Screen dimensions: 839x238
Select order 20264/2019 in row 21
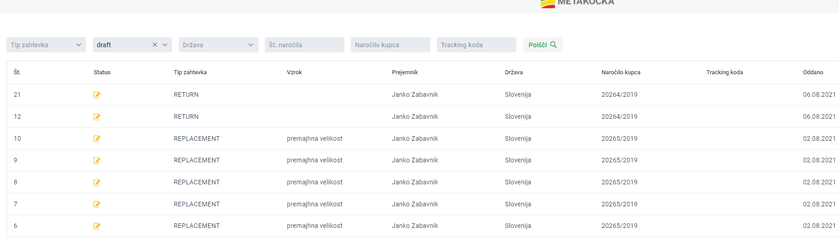tap(619, 95)
